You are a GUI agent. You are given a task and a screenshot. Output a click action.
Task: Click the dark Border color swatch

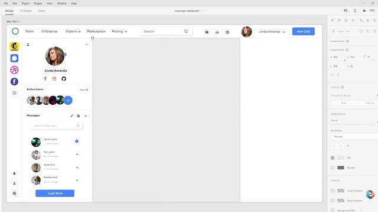tap(341, 167)
